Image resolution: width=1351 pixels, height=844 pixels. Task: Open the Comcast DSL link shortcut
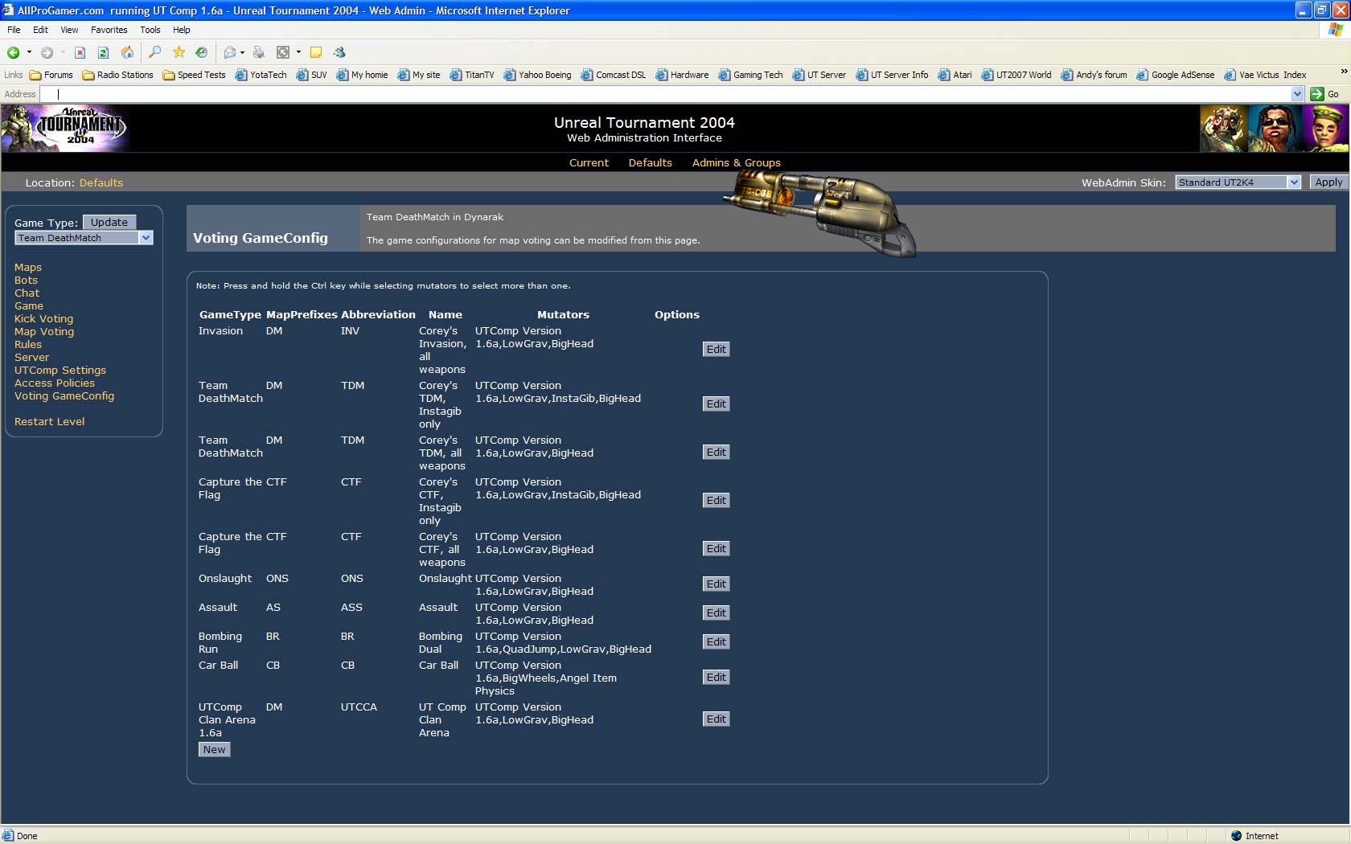(614, 75)
